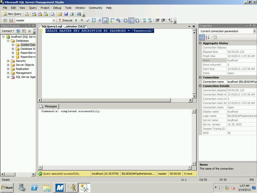Click the New Query toolbar button
Screen dimensions: 257x193
coord(12,14)
